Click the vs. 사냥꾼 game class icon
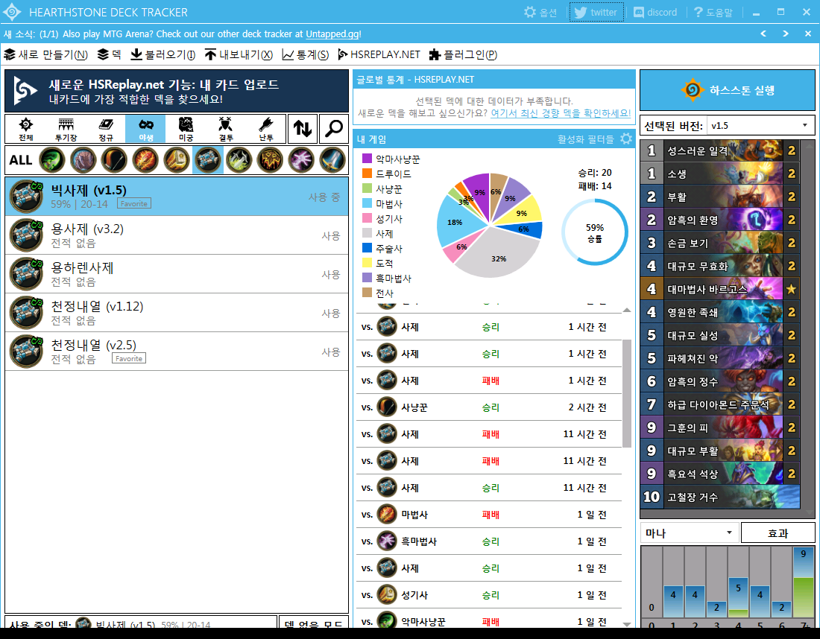Screen dimensions: 820x639 387,407
